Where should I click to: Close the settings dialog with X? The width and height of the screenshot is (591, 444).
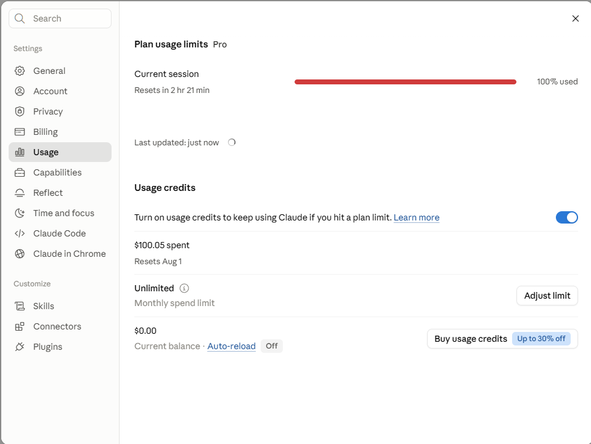pyautogui.click(x=575, y=18)
